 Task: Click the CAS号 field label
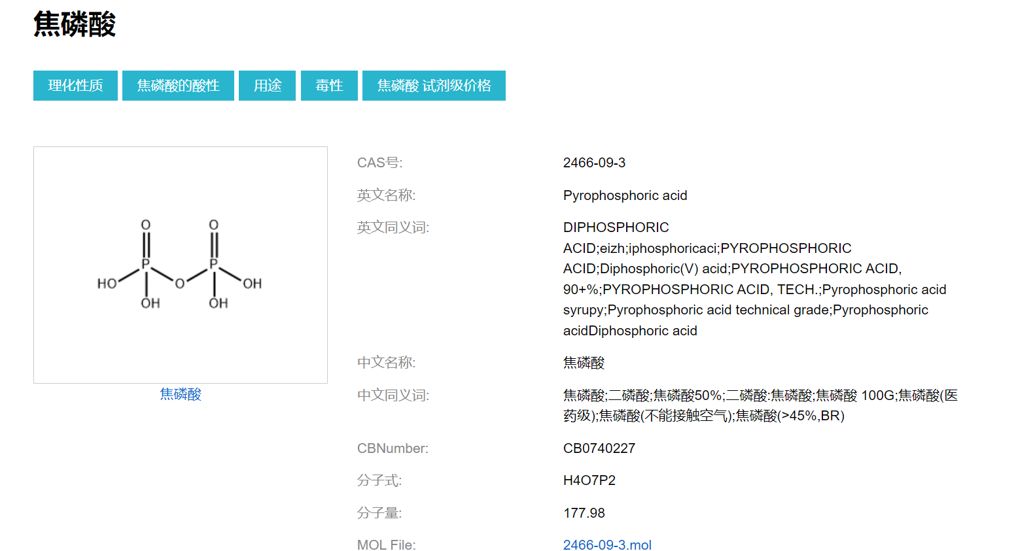click(379, 163)
